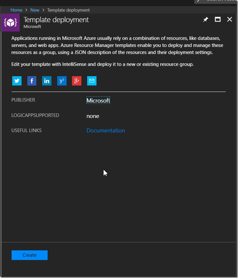238x278 pixels.
Task: Open the Documentation link
Action: point(105,130)
